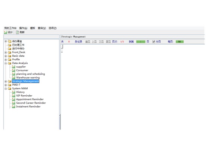The width and height of the screenshot is (208, 156).
Task: Expand the Strategic Management folder node
Action: [6, 81]
